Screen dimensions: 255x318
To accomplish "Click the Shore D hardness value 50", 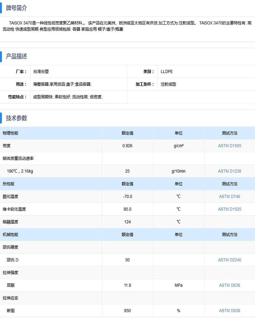I will pos(127,260).
